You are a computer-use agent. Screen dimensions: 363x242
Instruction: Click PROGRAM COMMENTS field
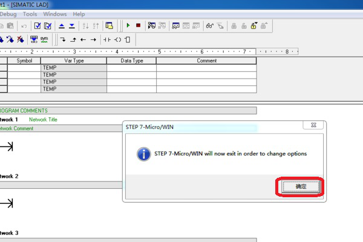[x=128, y=111]
